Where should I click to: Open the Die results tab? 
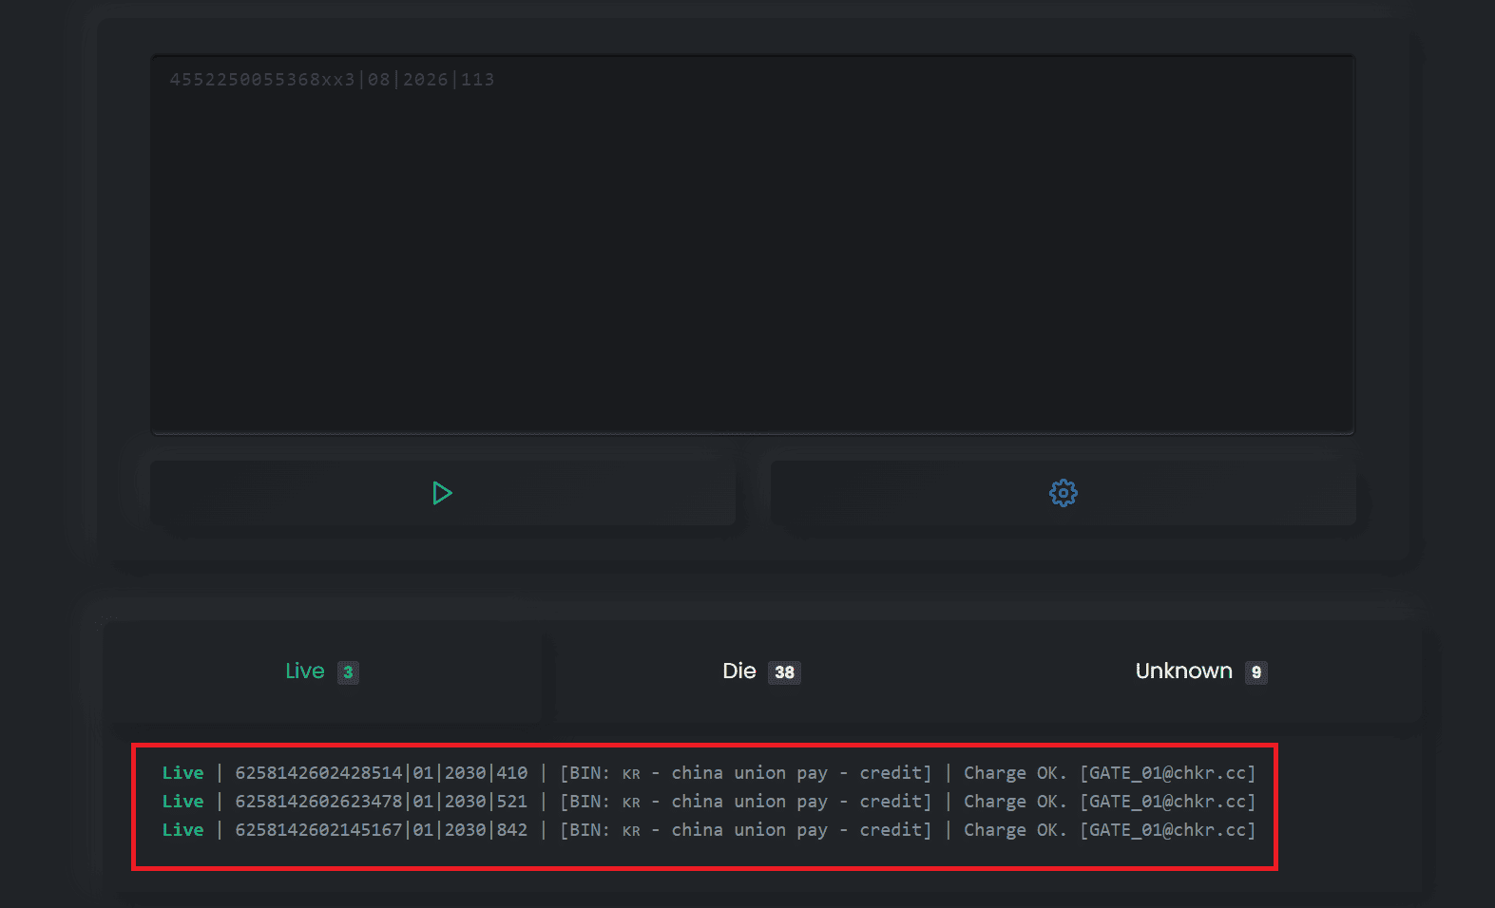click(x=738, y=672)
